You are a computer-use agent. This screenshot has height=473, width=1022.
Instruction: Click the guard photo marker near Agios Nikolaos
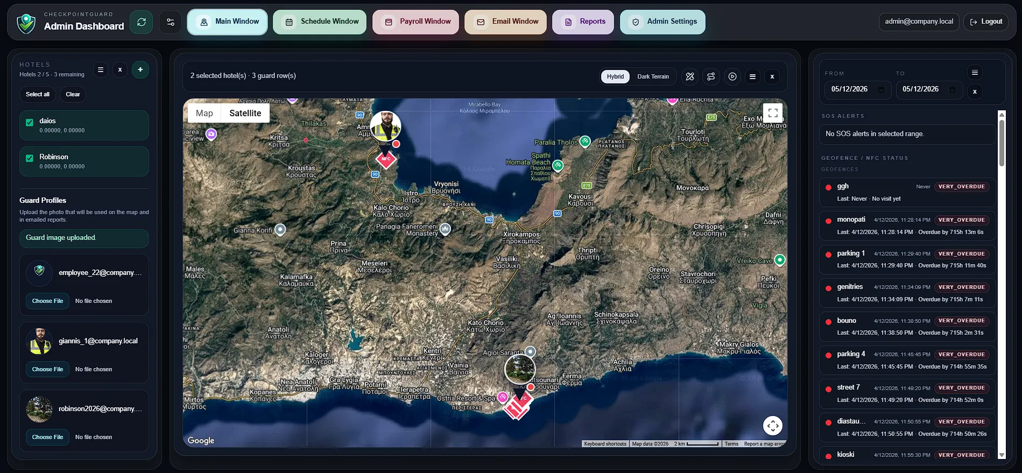pos(385,126)
